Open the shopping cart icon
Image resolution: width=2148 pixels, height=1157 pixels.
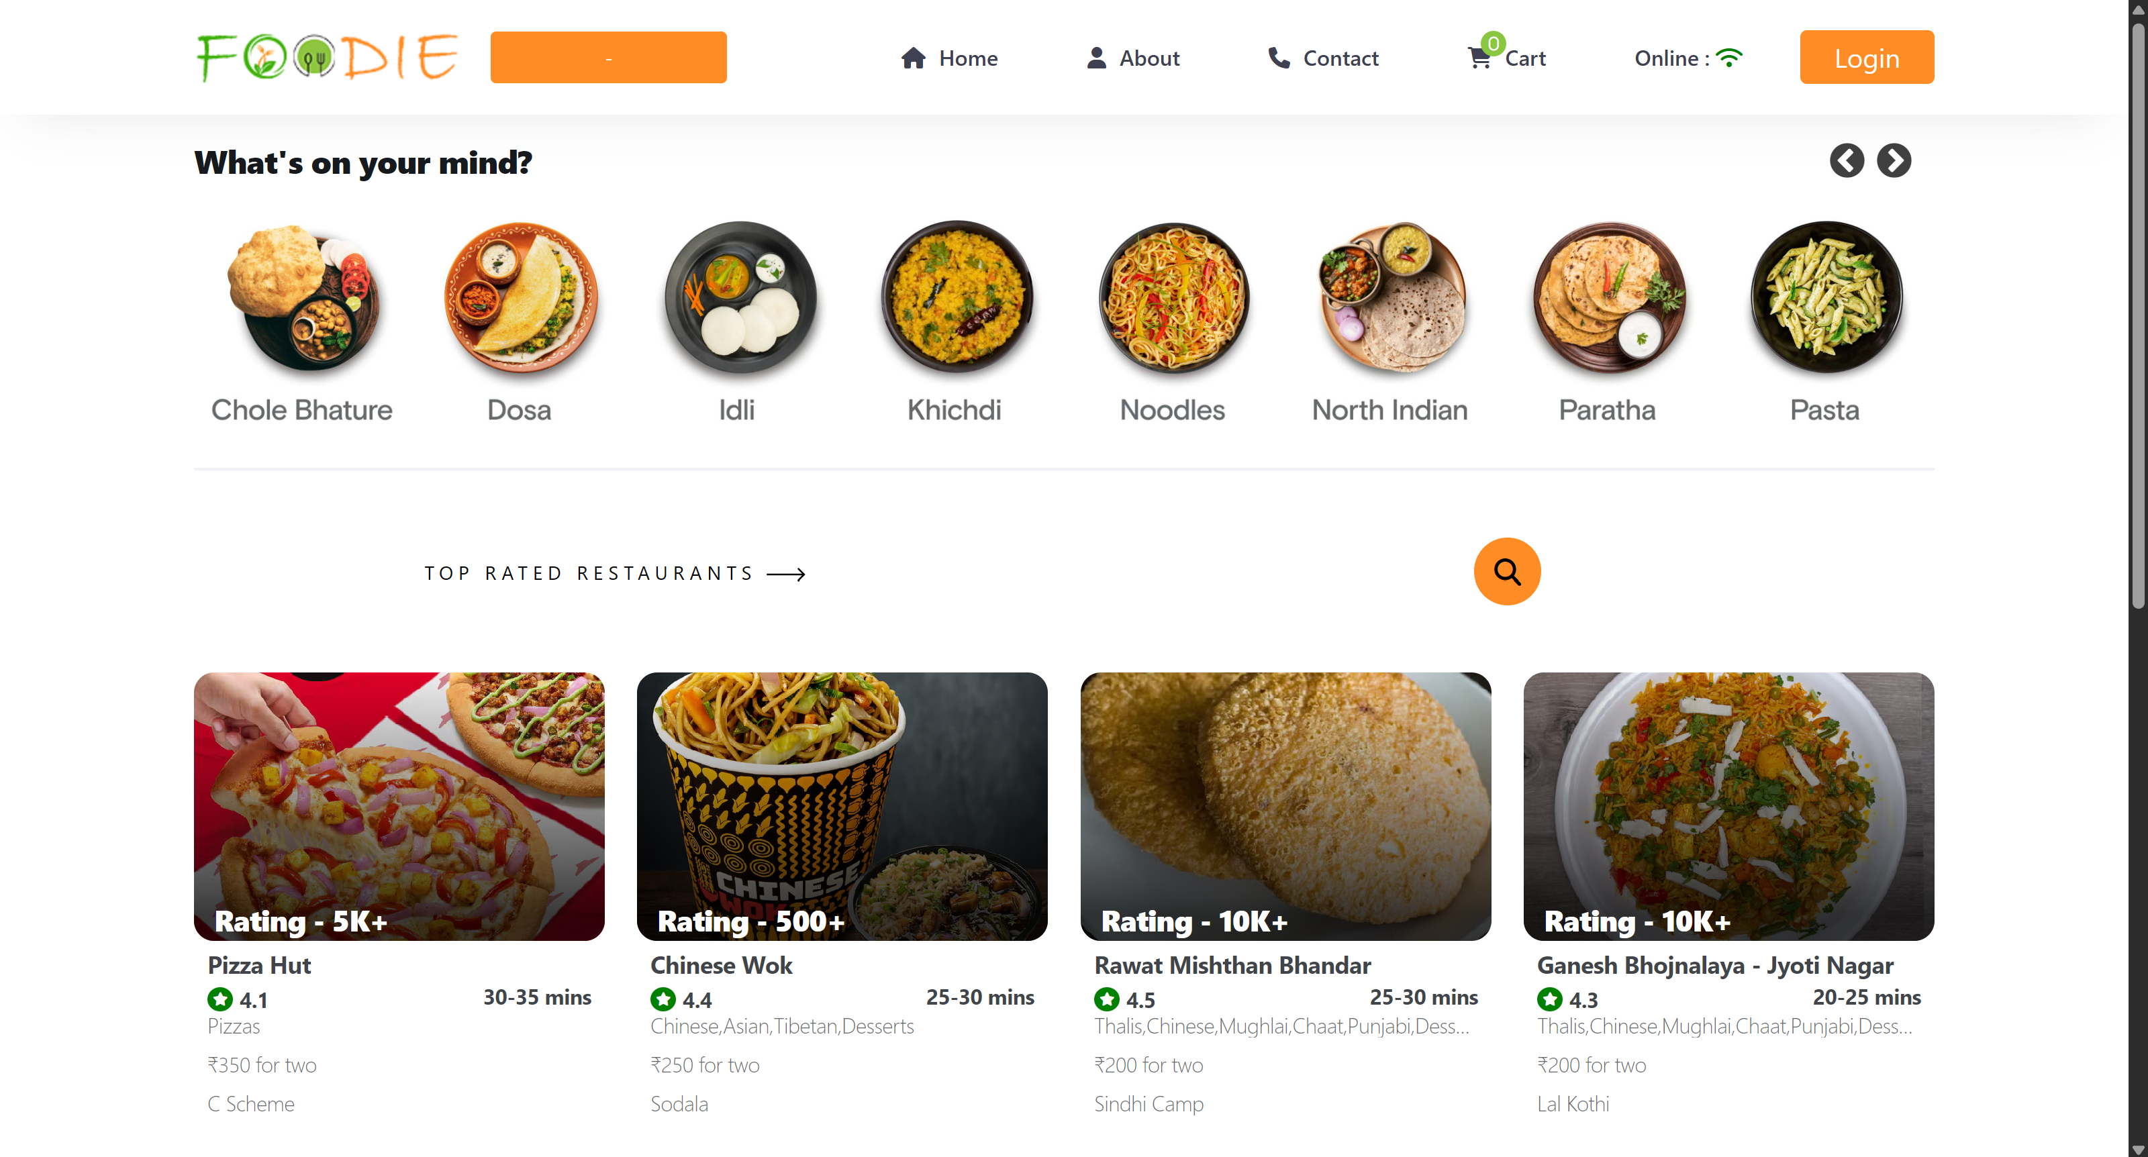point(1479,58)
